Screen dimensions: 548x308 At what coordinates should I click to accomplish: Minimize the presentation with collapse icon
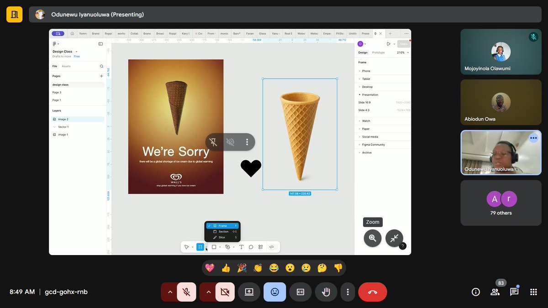click(x=395, y=238)
